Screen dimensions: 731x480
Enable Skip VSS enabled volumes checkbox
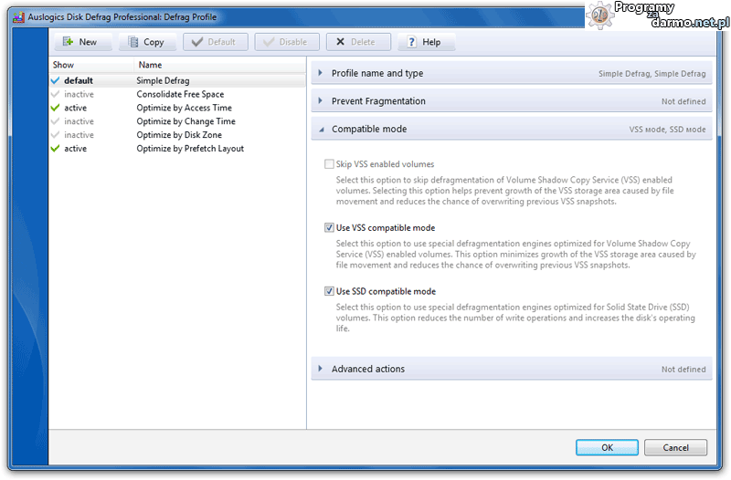tap(329, 164)
